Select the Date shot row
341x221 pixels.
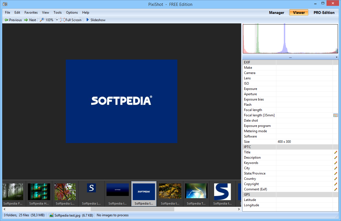click(x=290, y=121)
